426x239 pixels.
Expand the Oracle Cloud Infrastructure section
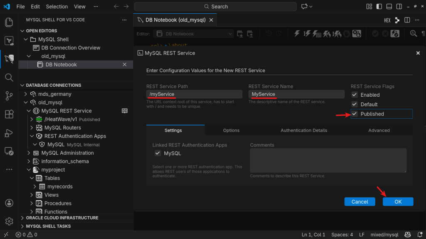pyautogui.click(x=62, y=218)
